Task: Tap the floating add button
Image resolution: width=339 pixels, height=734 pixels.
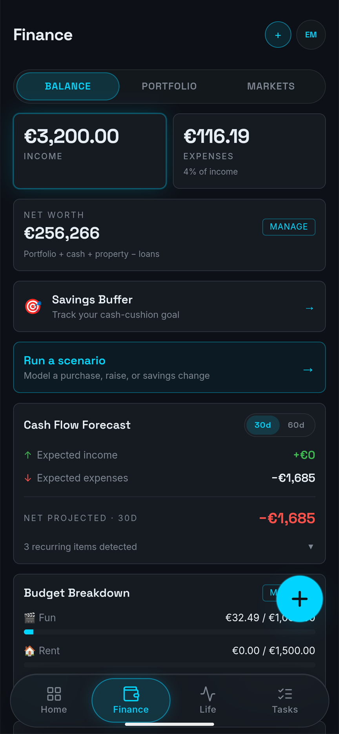Action: 299,599
